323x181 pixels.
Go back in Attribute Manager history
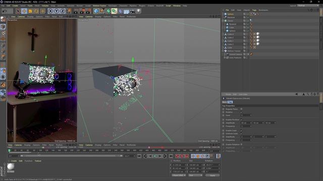click(x=296, y=94)
